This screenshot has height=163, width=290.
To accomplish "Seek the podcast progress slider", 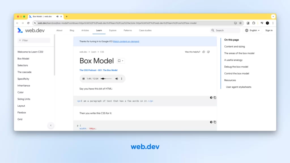I will point(106,79).
